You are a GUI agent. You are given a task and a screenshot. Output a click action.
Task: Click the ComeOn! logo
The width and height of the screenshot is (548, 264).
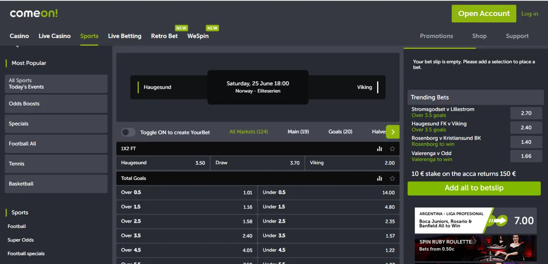pyautogui.click(x=34, y=13)
